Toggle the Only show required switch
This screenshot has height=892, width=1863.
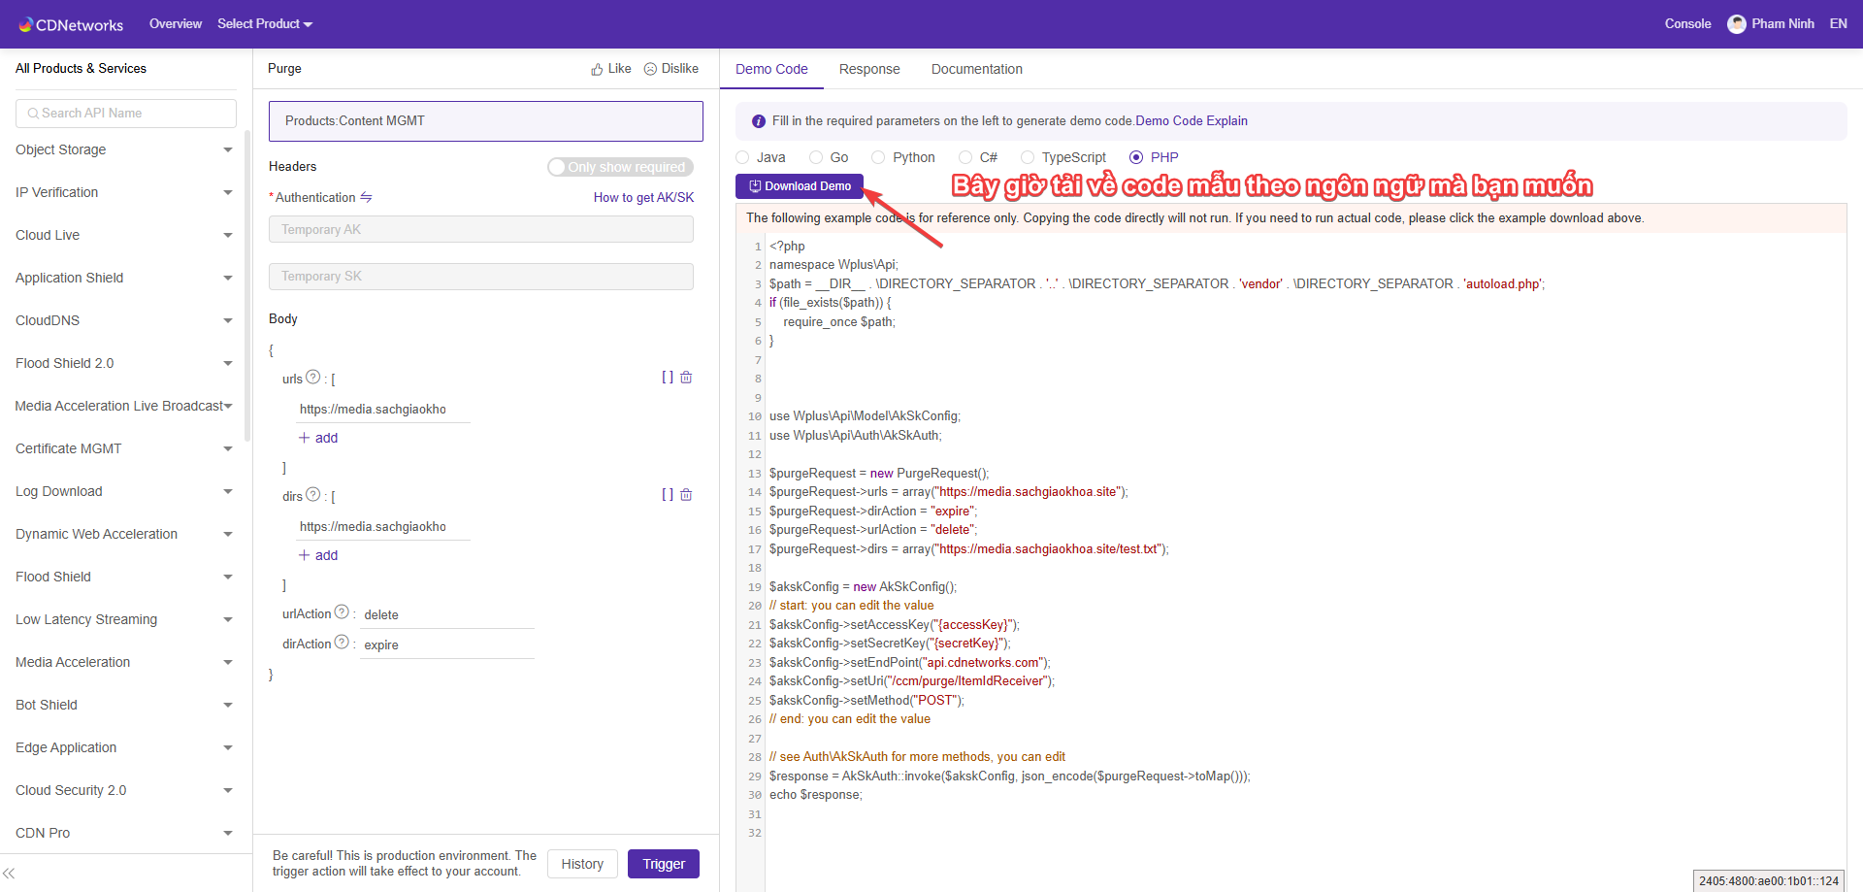click(x=620, y=167)
